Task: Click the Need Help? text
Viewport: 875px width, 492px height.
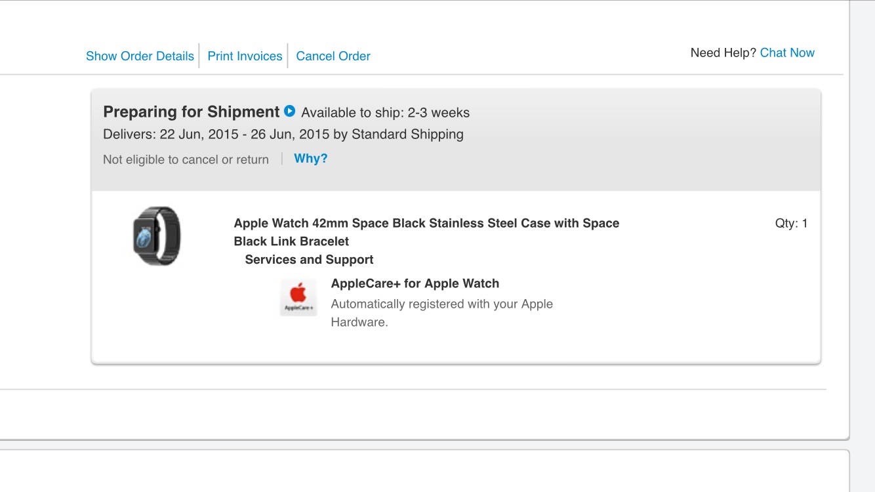Action: (x=723, y=53)
